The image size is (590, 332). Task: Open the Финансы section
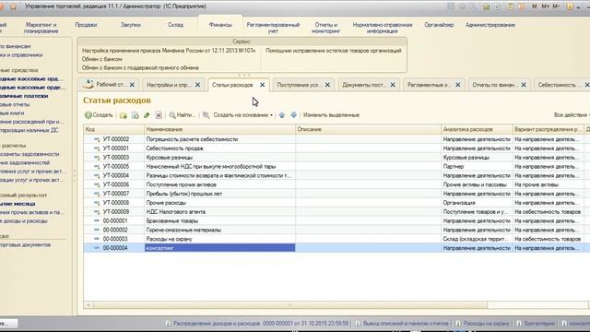[220, 25]
